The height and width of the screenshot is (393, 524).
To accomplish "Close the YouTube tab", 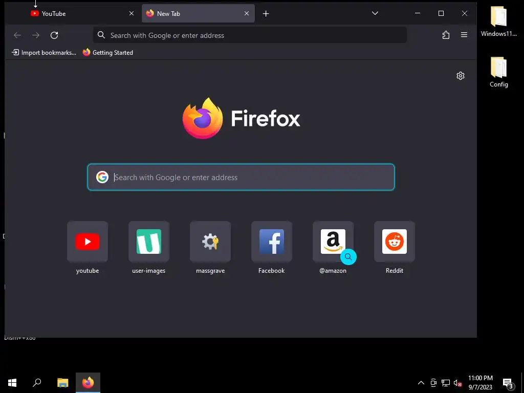I will pyautogui.click(x=132, y=13).
